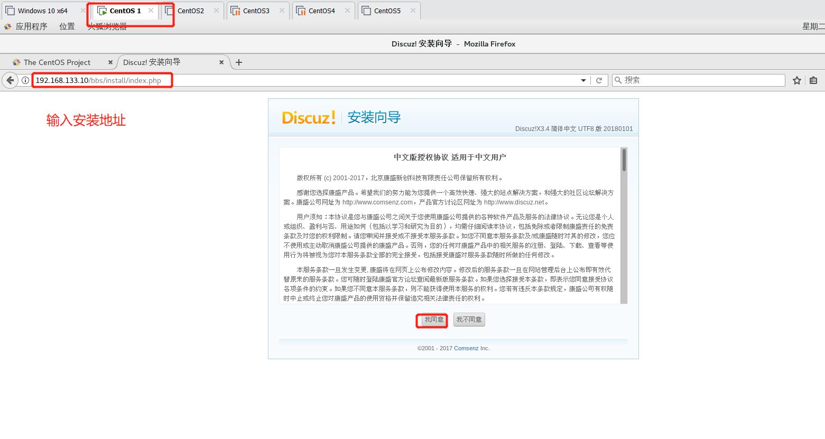Switch to the Windows 10 x64 VM tab
This screenshot has width=825, height=439.
[43, 11]
